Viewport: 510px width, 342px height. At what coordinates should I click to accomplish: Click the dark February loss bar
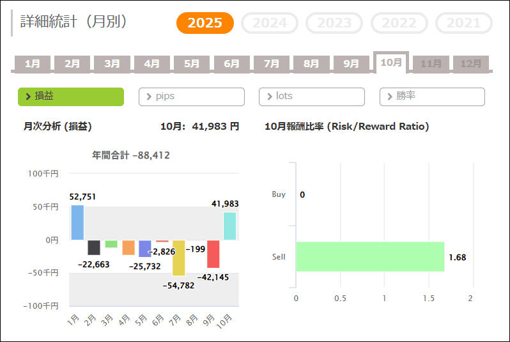pos(94,247)
